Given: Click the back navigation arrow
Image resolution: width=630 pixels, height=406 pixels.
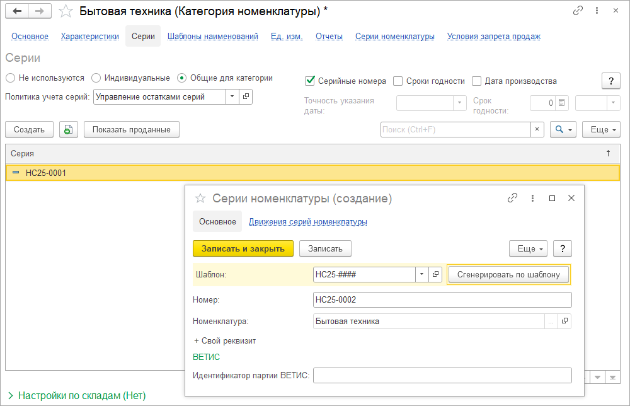Looking at the screenshot, I should coord(18,11).
